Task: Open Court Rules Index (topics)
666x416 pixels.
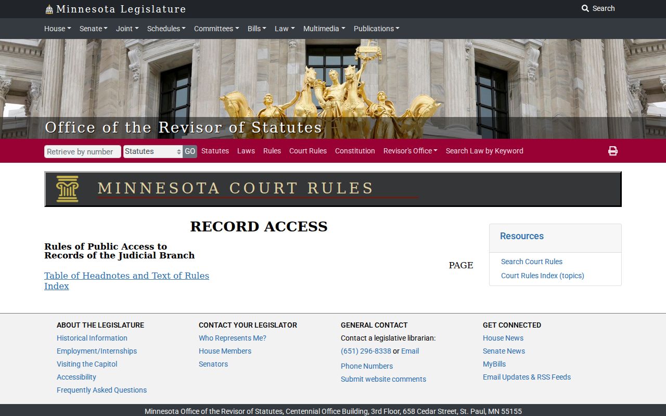Action: point(543,276)
